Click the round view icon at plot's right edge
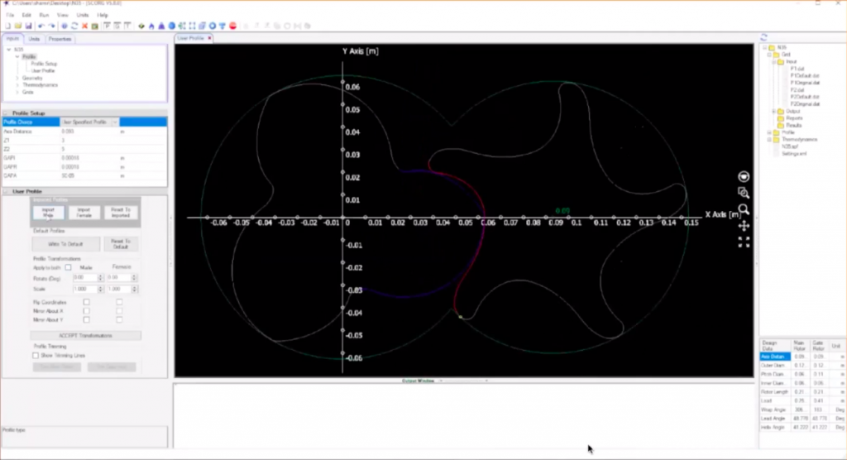Image resolution: width=847 pixels, height=460 pixels. point(744,177)
